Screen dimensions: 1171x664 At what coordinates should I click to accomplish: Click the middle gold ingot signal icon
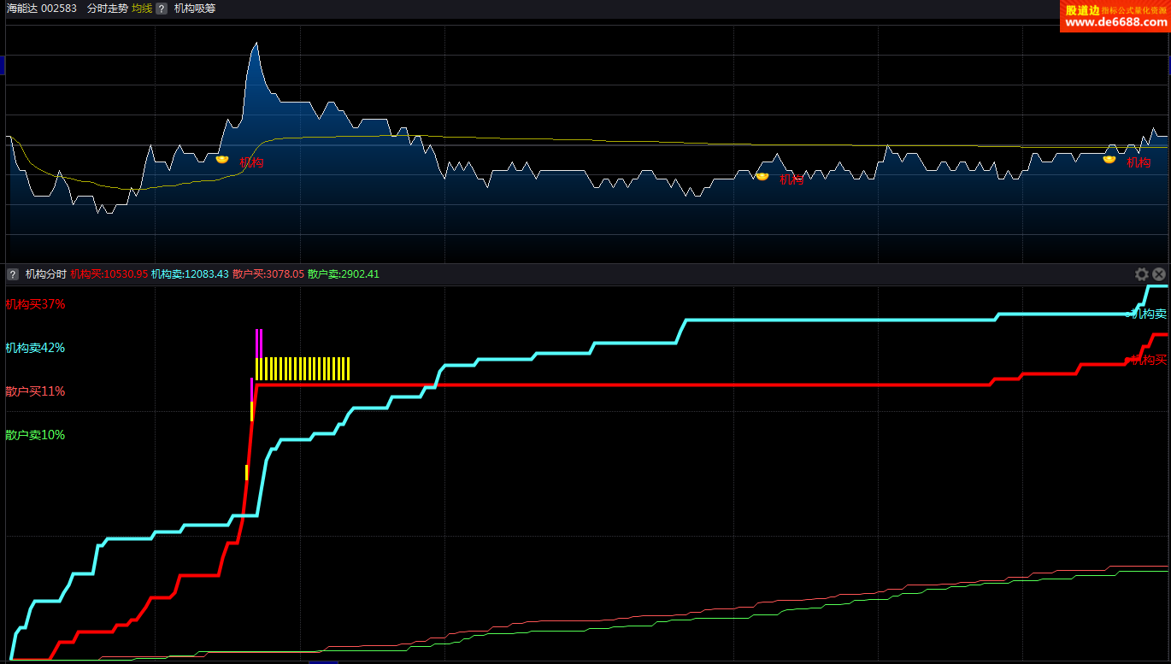point(762,177)
